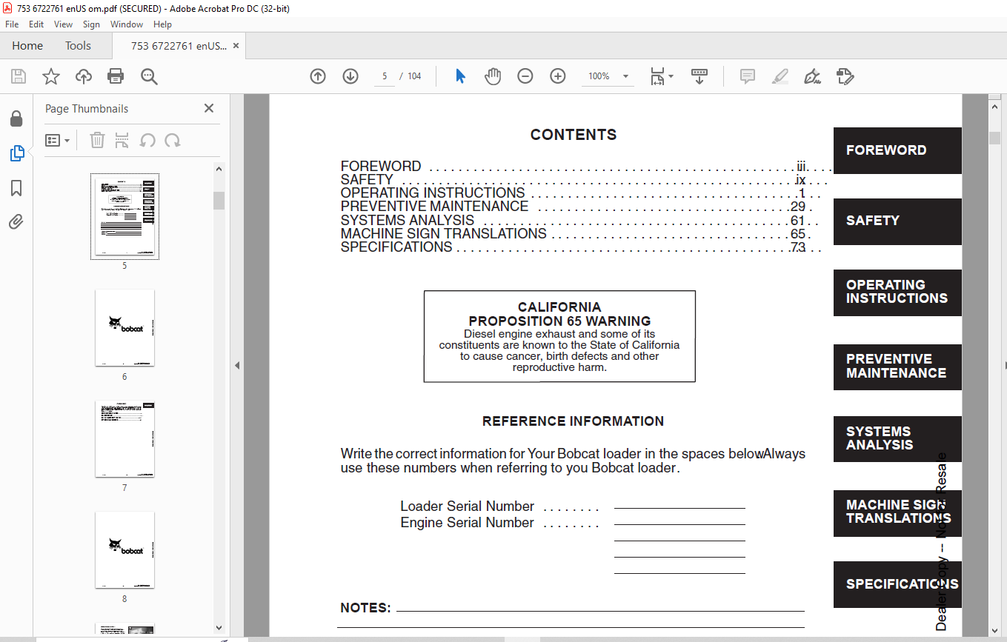Go to the previous page with the up arrow

pos(318,76)
